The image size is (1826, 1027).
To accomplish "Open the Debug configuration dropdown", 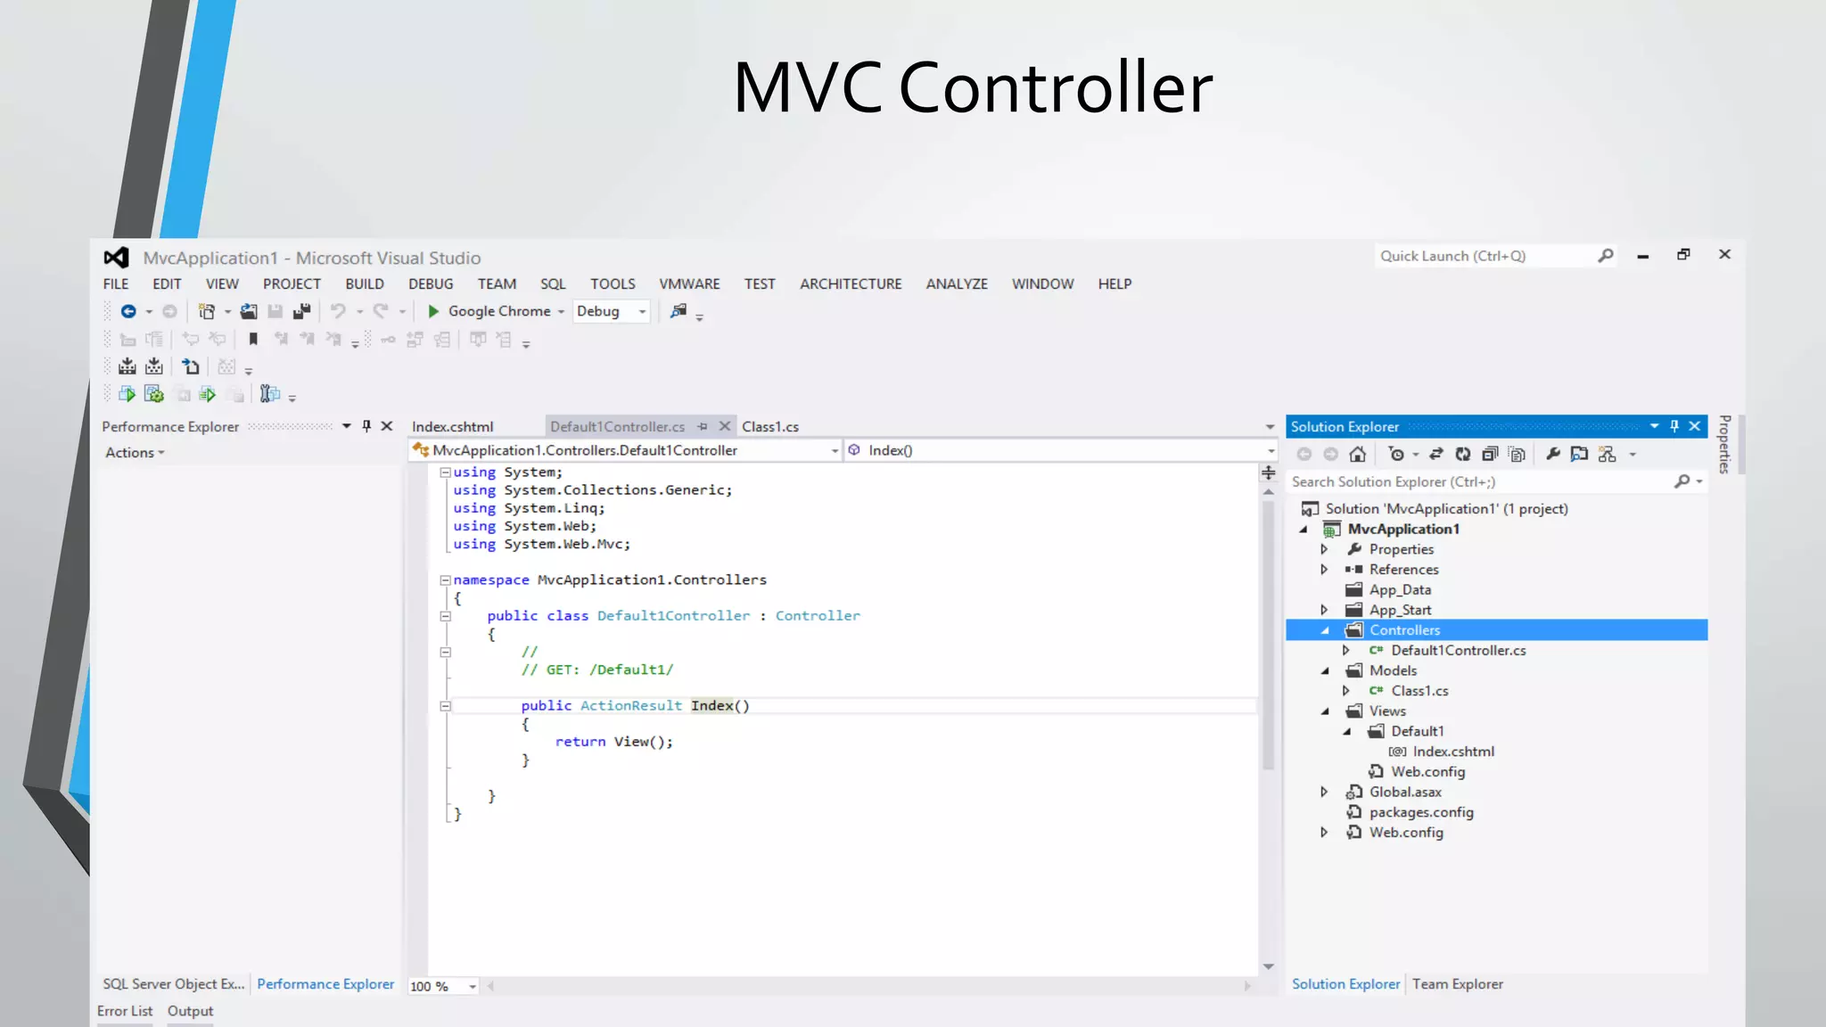I will pyautogui.click(x=642, y=311).
